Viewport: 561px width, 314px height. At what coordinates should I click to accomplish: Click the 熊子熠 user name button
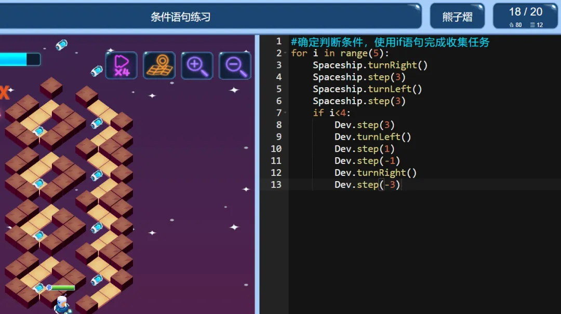coord(457,17)
